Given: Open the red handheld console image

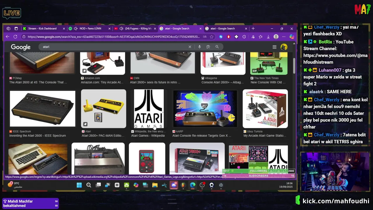Looking at the screenshot, I should pos(147,158).
